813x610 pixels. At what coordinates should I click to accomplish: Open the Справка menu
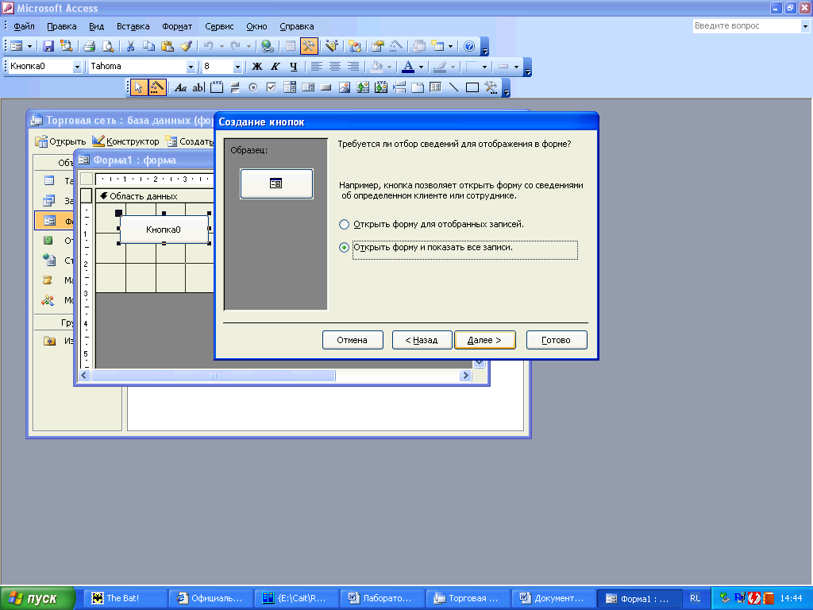[x=297, y=26]
